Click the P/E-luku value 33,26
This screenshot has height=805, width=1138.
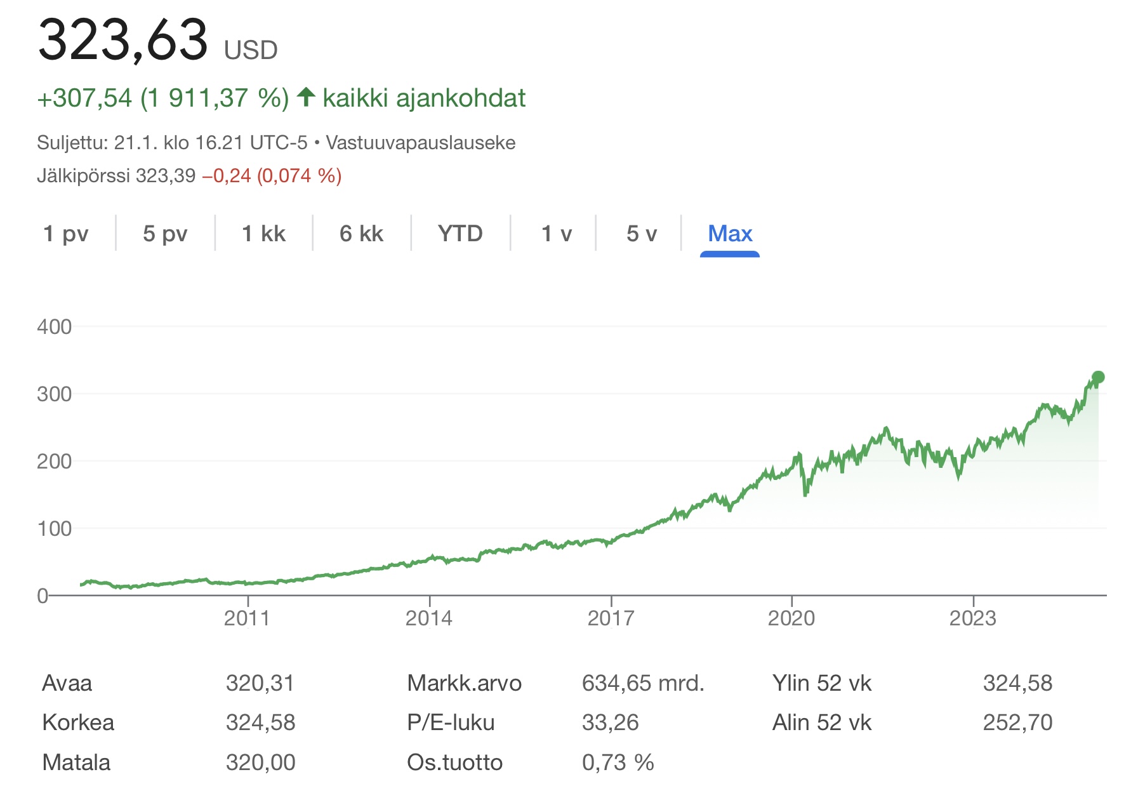610,722
